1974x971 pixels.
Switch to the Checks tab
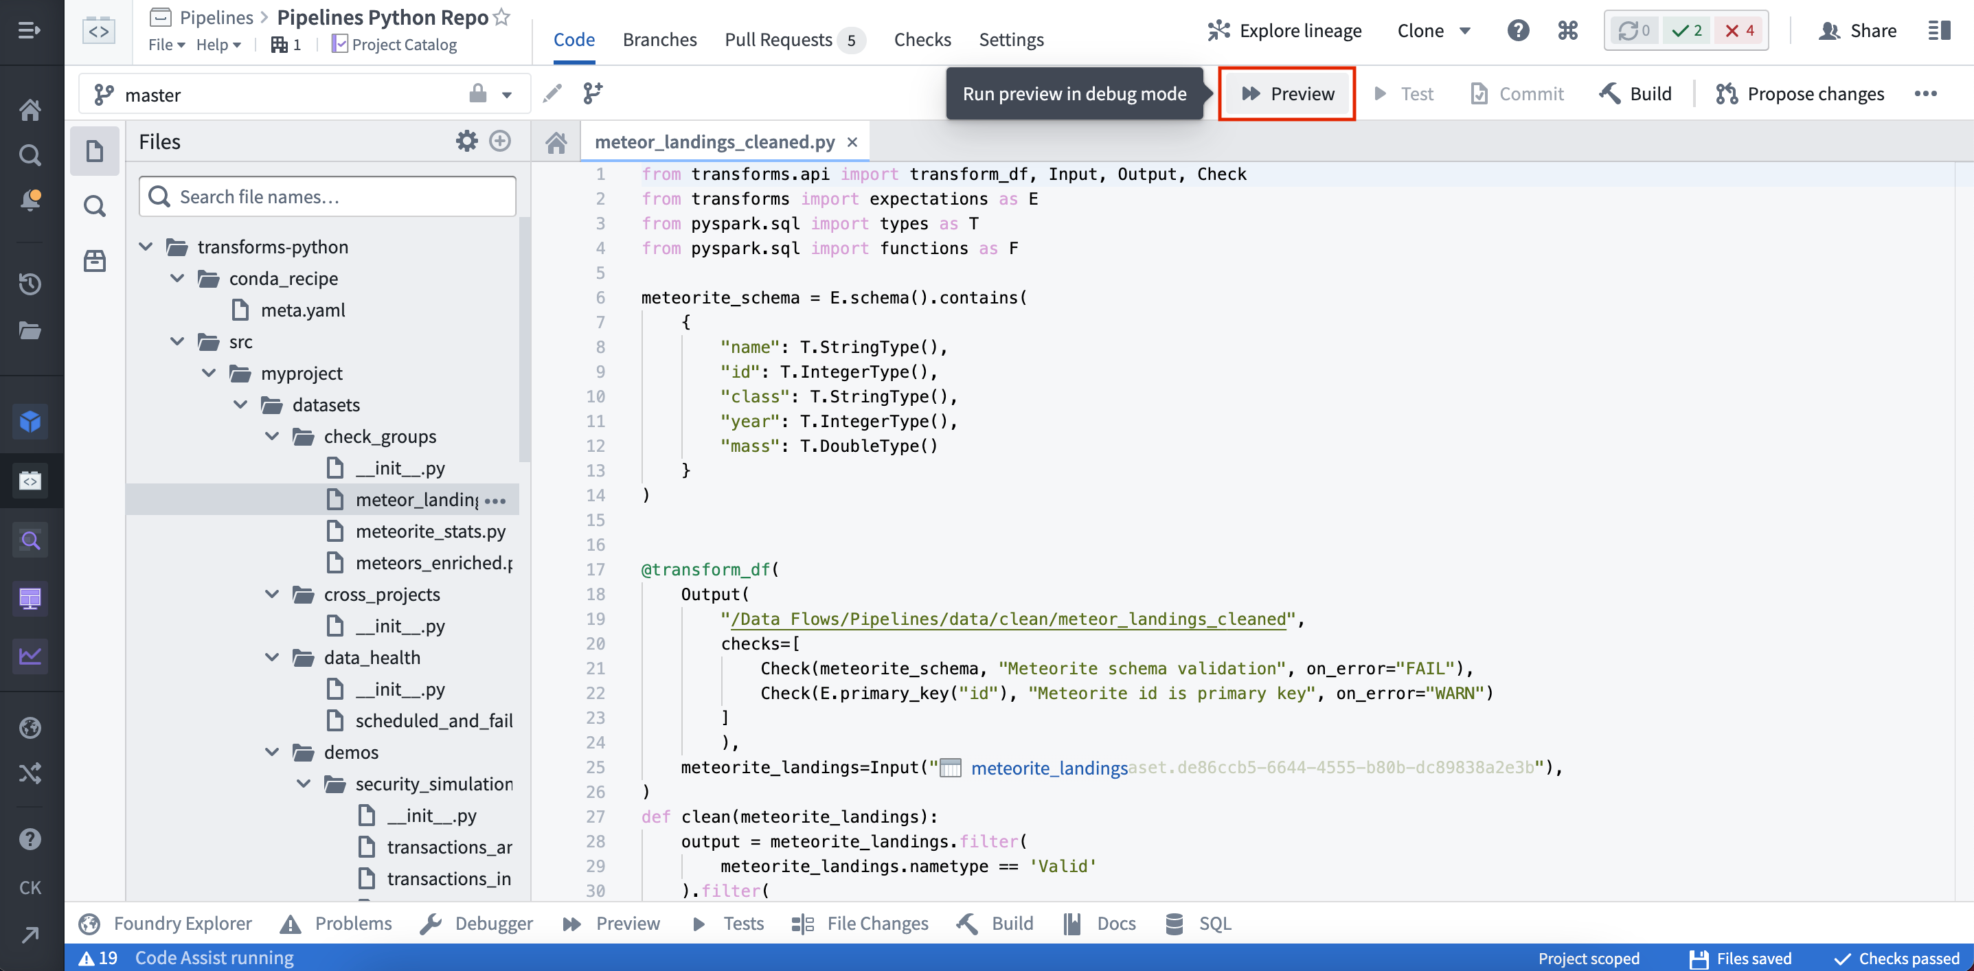pyautogui.click(x=922, y=39)
